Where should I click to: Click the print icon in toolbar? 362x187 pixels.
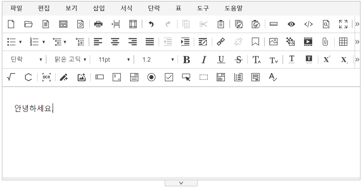pos(98,24)
